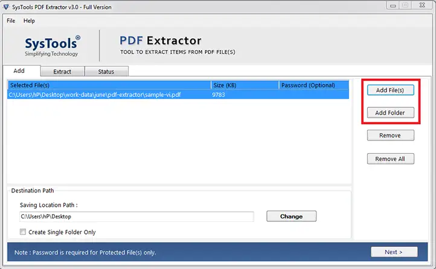
Task: Open the File menu
Action: click(11, 21)
